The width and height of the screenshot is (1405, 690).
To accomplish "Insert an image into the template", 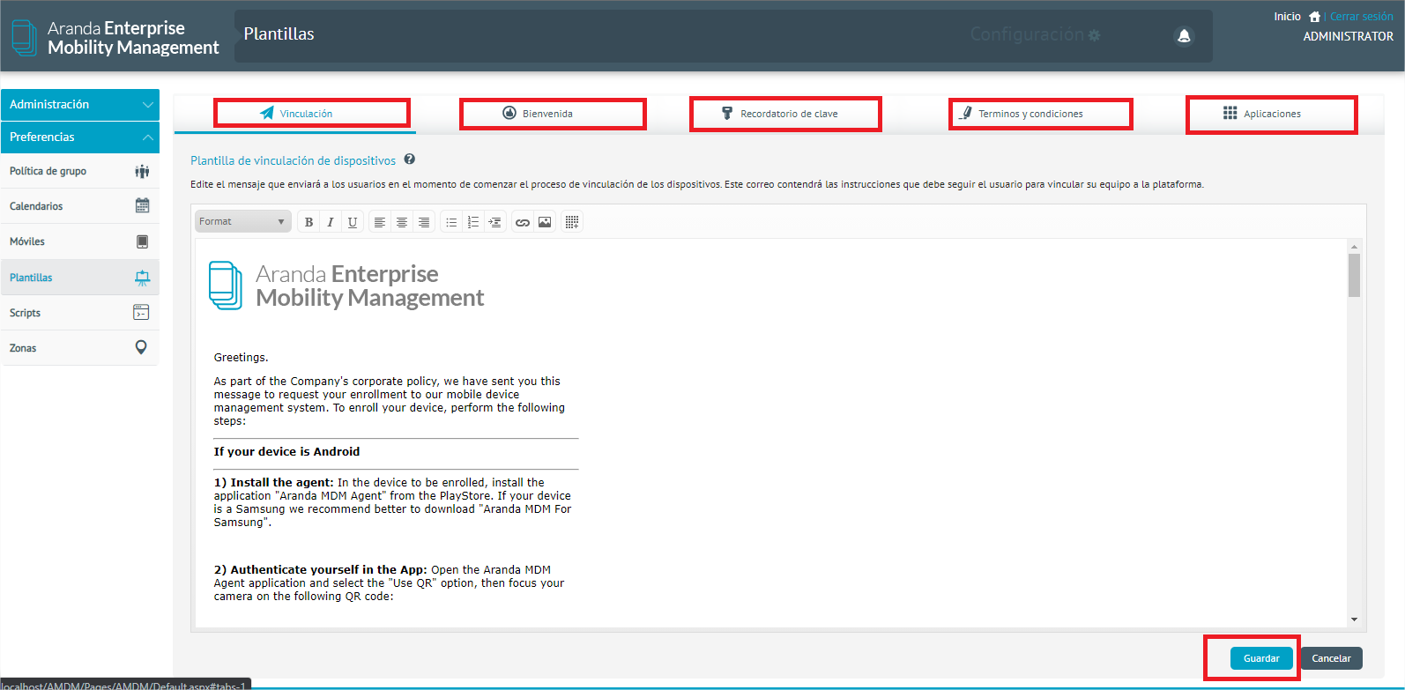I will pos(545,222).
